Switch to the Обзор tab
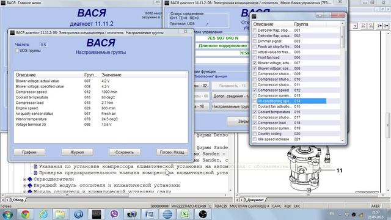The height and width of the screenshot is (220, 391). click(18, 200)
